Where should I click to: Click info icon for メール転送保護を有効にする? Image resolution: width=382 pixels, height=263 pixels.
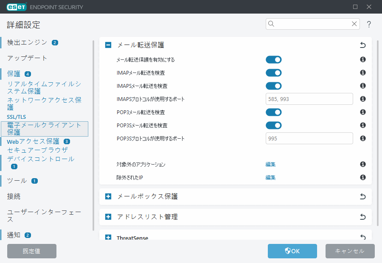coord(363,60)
